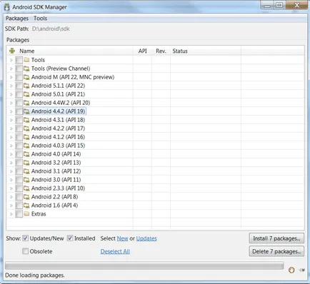Expand the Android 3.2 (API 13) node
This screenshot has height=284, width=310.
[11, 163]
